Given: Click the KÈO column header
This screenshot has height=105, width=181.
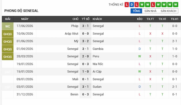Looking at the screenshot, I should coord(139,19).
